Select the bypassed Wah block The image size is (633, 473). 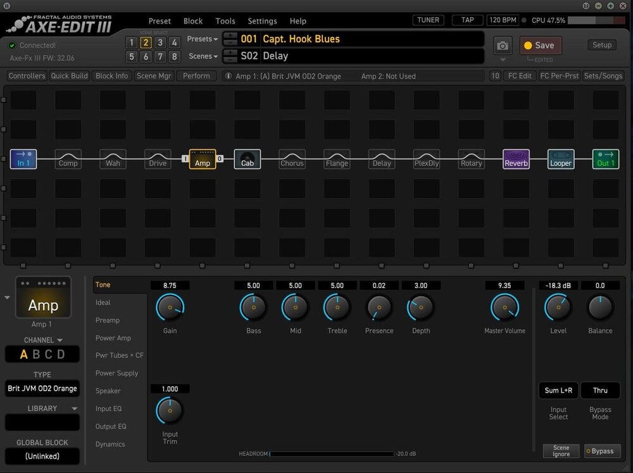click(113, 159)
